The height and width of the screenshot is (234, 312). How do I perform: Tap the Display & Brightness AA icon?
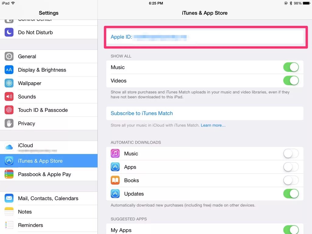[x=9, y=70]
